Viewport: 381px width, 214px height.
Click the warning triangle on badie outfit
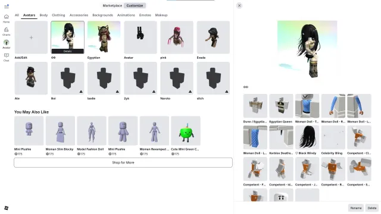pos(117,92)
